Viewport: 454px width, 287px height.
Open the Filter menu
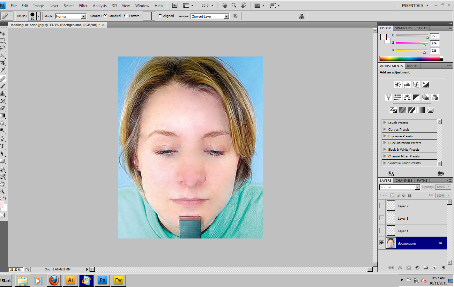point(83,5)
